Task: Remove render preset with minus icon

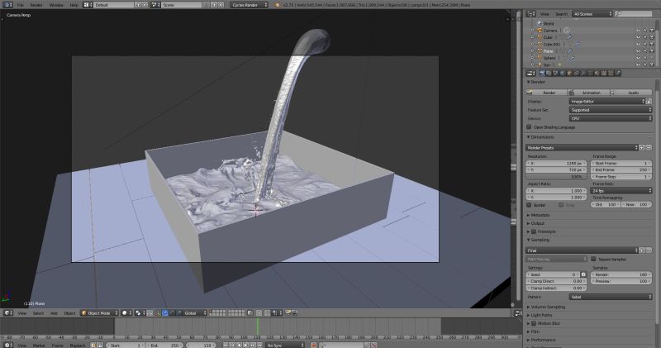Action: [649, 148]
